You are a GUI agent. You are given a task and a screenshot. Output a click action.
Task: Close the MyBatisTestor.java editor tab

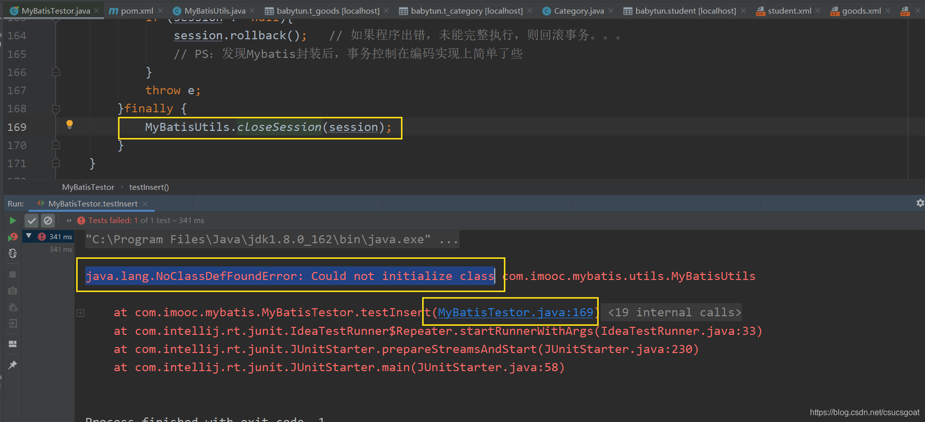[x=96, y=11]
